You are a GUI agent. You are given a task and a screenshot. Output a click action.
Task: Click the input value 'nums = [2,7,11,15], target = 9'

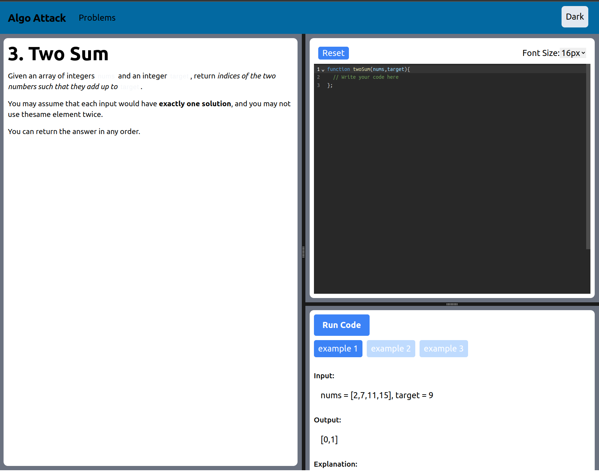click(377, 395)
